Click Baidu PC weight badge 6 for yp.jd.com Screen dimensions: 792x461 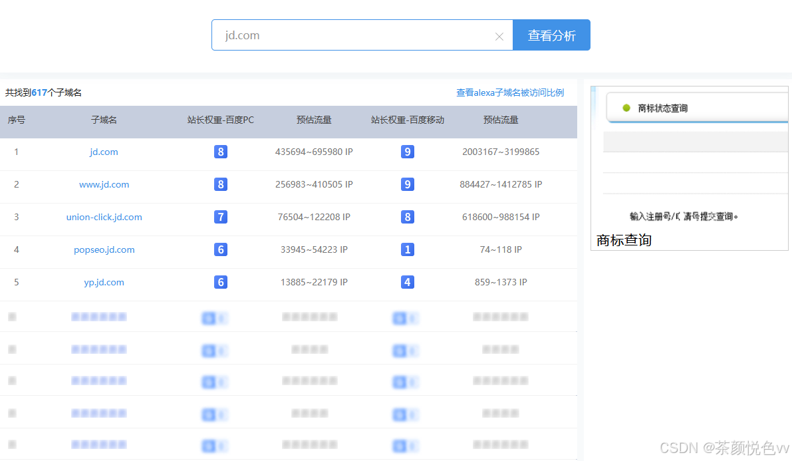click(221, 282)
